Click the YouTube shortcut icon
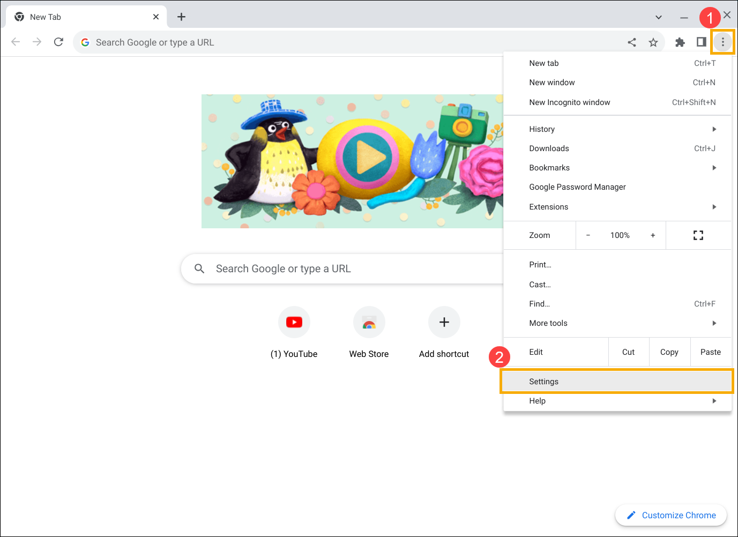Viewport: 738px width, 537px height. point(294,322)
